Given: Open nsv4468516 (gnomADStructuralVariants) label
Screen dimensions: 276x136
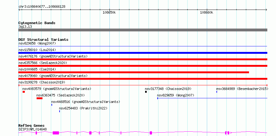Looking at the screenshot, I should 86,102.
